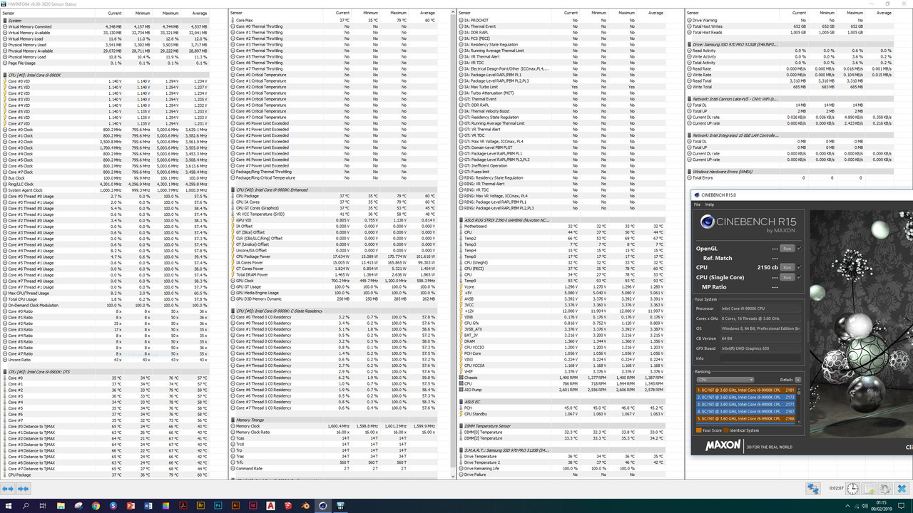The image size is (913, 513).
Task: Select the 'CPU Package Power' sensor row
Action: coord(332,256)
